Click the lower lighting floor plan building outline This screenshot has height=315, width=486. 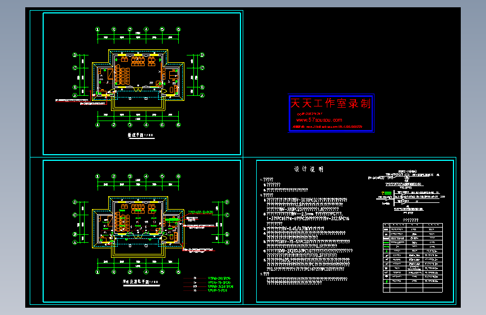click(x=138, y=227)
